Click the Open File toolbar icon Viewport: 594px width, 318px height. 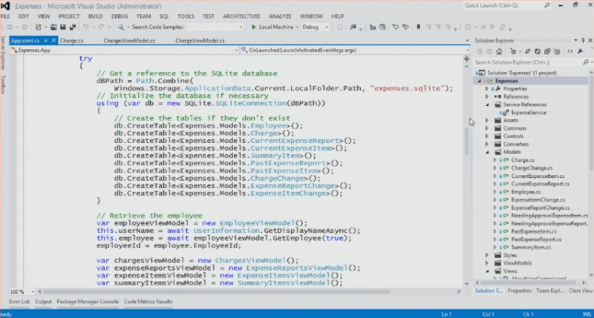tap(53, 27)
